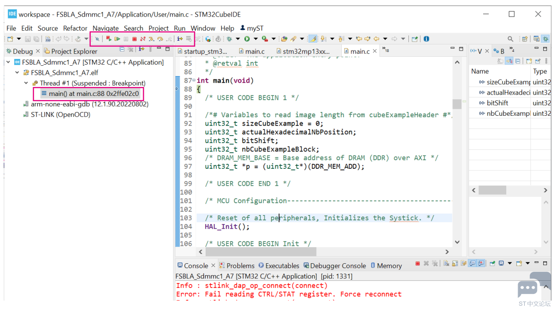Click the Disconnect debugger icon
Image resolution: width=555 pixels, height=311 pixels.
(143, 39)
